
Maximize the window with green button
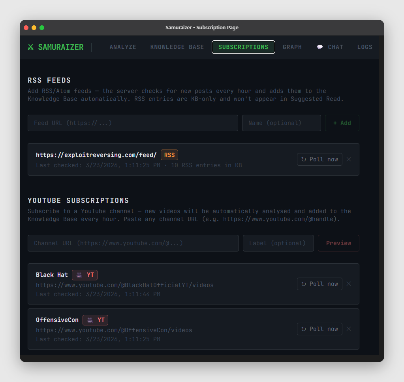tap(42, 28)
